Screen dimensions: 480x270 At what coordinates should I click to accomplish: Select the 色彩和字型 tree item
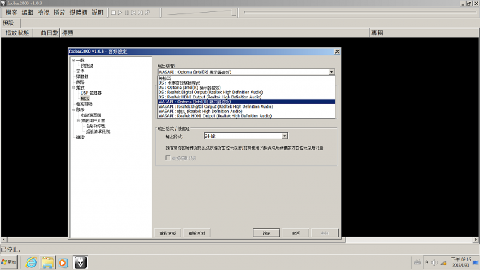tap(96, 126)
